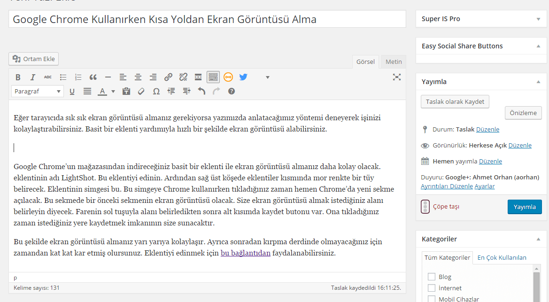Expand the Super IS Pro panel
Screen dimensions: 549x302
(538, 19)
